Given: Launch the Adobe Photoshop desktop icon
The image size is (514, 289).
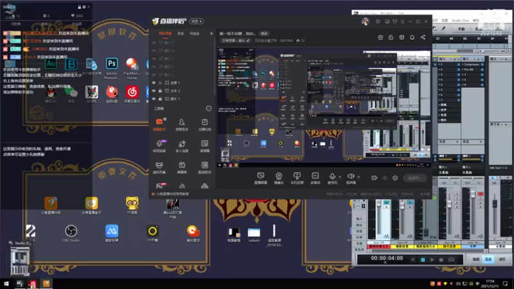Looking at the screenshot, I should pos(111,68).
